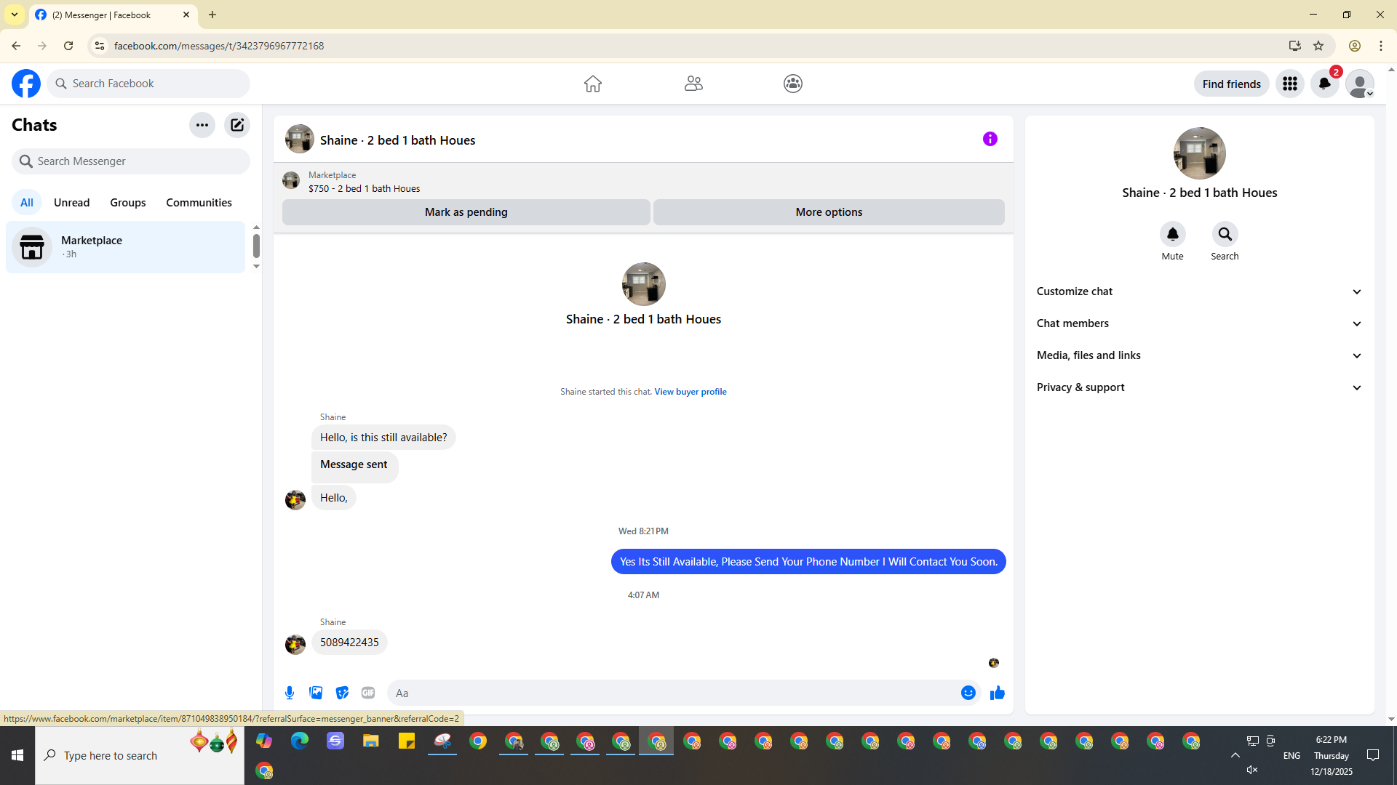Viewport: 1397px width, 785px height.
Task: Click the install app icon in the address bar
Action: pyautogui.click(x=1294, y=46)
